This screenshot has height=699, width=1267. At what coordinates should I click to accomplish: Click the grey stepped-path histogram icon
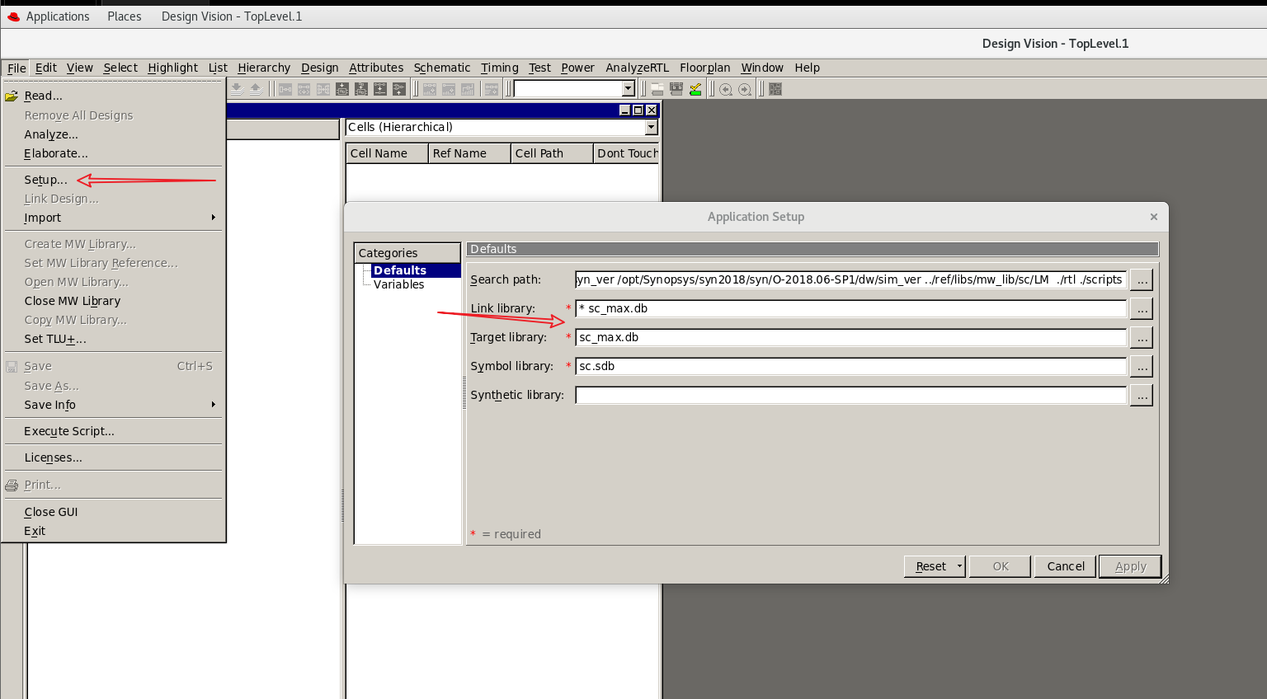468,89
